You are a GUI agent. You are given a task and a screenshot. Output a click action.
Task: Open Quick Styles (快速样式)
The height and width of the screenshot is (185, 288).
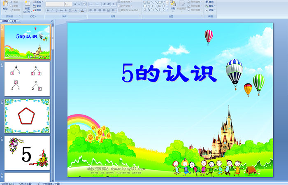pyautogui.click(x=182, y=5)
